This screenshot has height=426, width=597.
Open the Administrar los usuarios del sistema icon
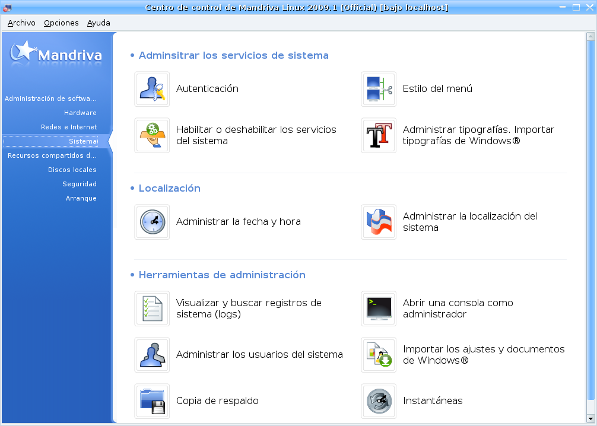pos(152,355)
